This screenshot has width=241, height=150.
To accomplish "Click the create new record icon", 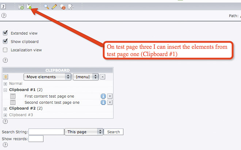I will (21, 7).
